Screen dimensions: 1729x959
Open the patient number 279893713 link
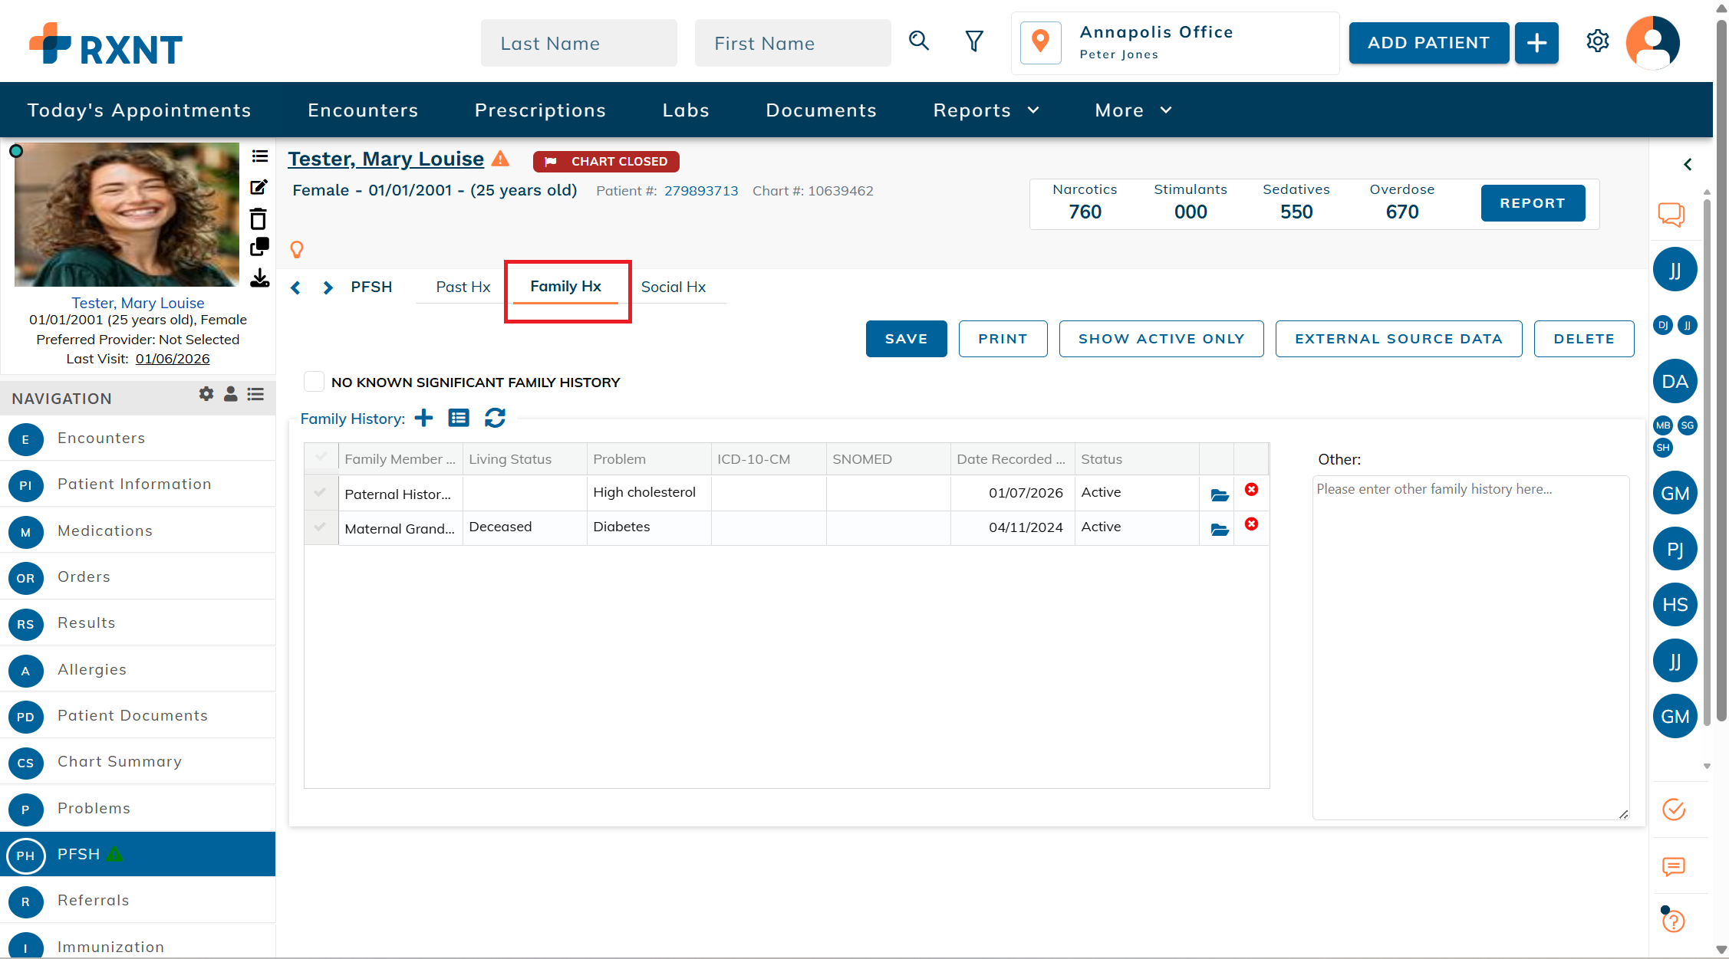point(700,191)
